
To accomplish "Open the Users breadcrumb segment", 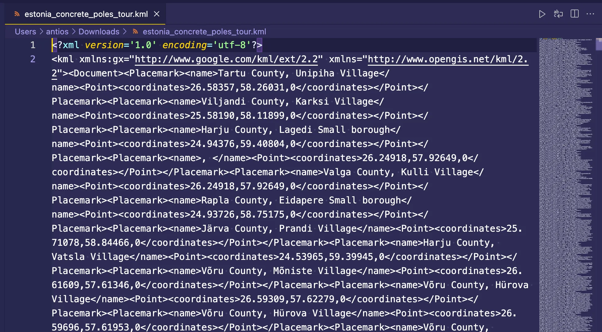I will [x=25, y=32].
